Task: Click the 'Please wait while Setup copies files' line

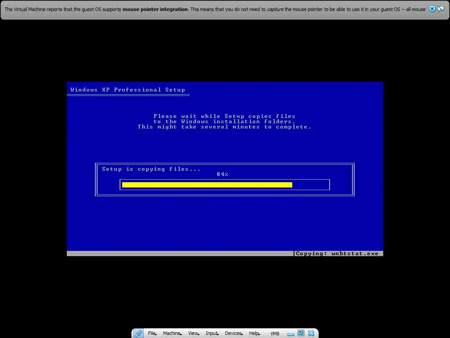Action: click(x=225, y=116)
